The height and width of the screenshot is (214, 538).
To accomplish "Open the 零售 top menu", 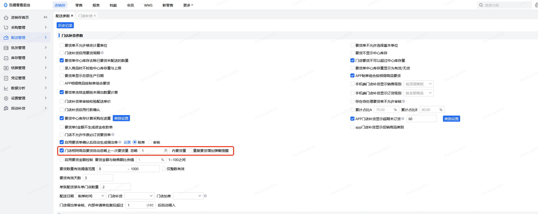I will point(79,5).
